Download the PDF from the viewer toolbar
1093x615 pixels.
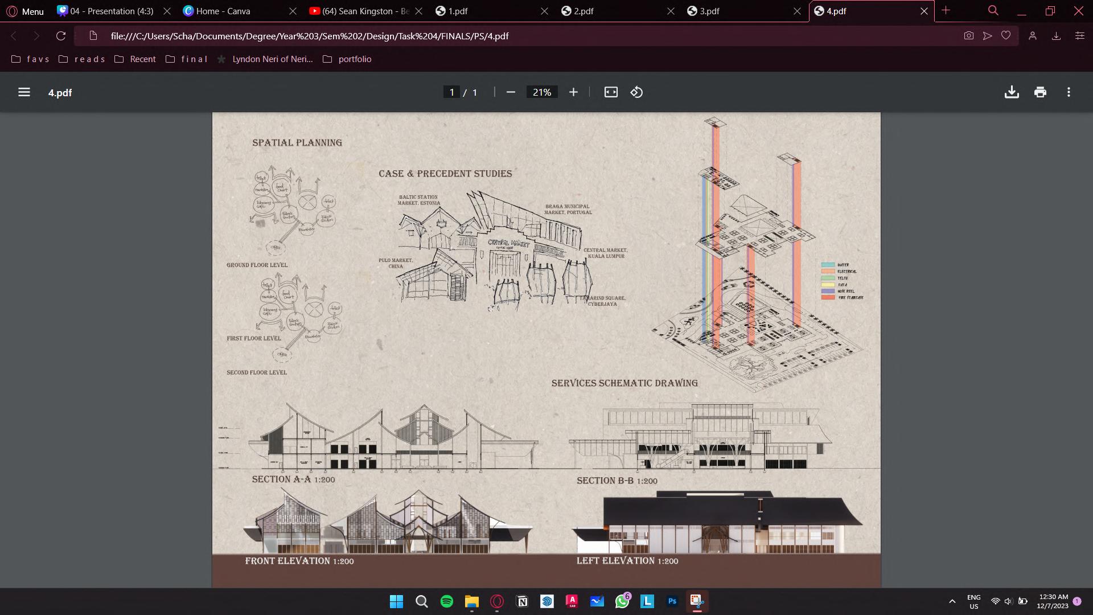tap(1012, 92)
